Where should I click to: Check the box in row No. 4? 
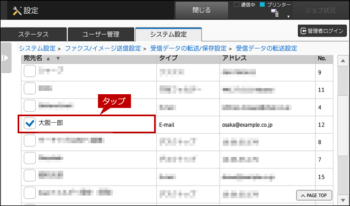pos(30,106)
